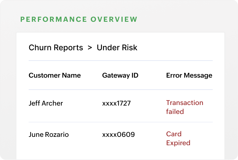This screenshot has height=160, width=238.
Task: Click the green word 'OVERVIEW'
Action: point(114,20)
